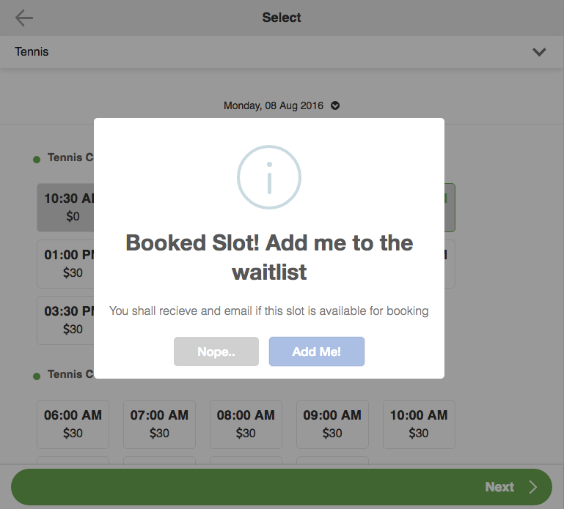Viewport: 564px width, 509px height.
Task: Pick the 08:00 AM $30 slot
Action: pyautogui.click(x=246, y=423)
